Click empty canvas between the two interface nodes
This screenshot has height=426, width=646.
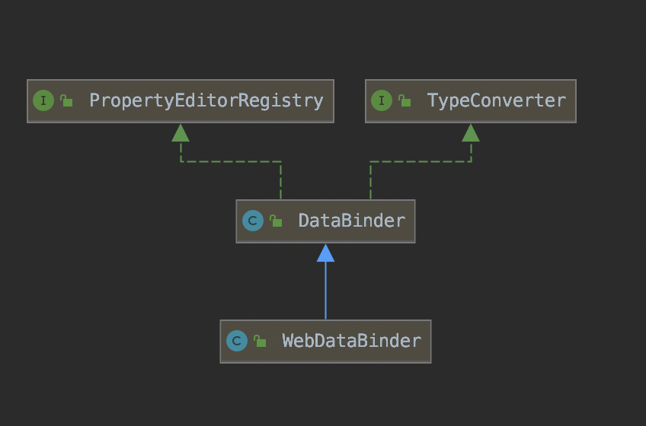click(349, 100)
